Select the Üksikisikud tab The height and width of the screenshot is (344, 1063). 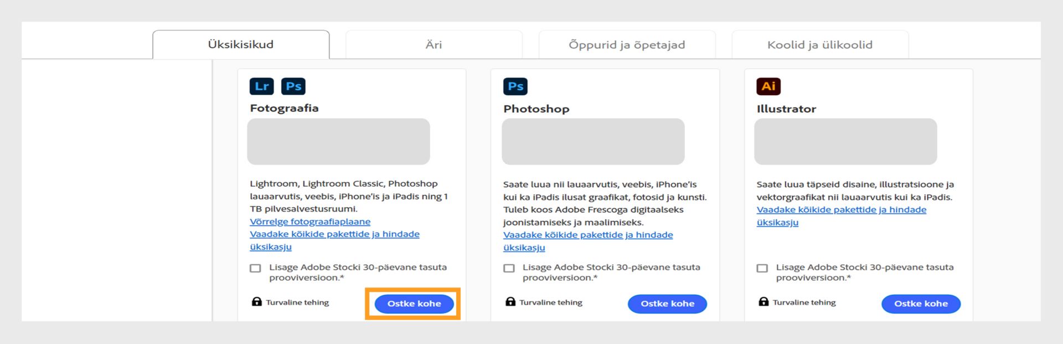coord(241,45)
